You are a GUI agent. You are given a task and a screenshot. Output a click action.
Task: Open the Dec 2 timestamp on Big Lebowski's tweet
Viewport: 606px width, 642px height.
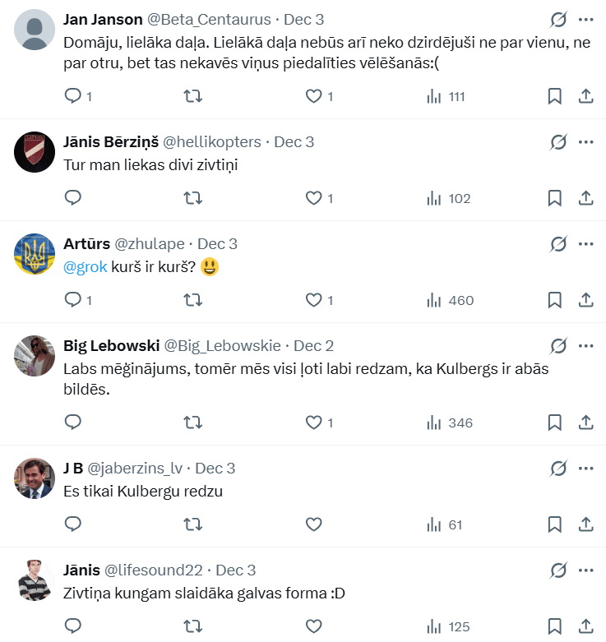(313, 346)
